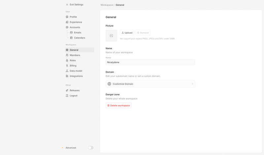Viewport: 264px width, 155px height.
Task: Toggle the Advanced switch
Action: pyautogui.click(x=91, y=148)
